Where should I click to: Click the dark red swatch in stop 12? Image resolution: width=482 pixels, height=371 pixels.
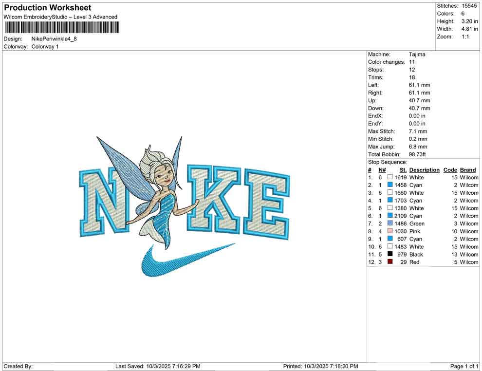coord(390,261)
